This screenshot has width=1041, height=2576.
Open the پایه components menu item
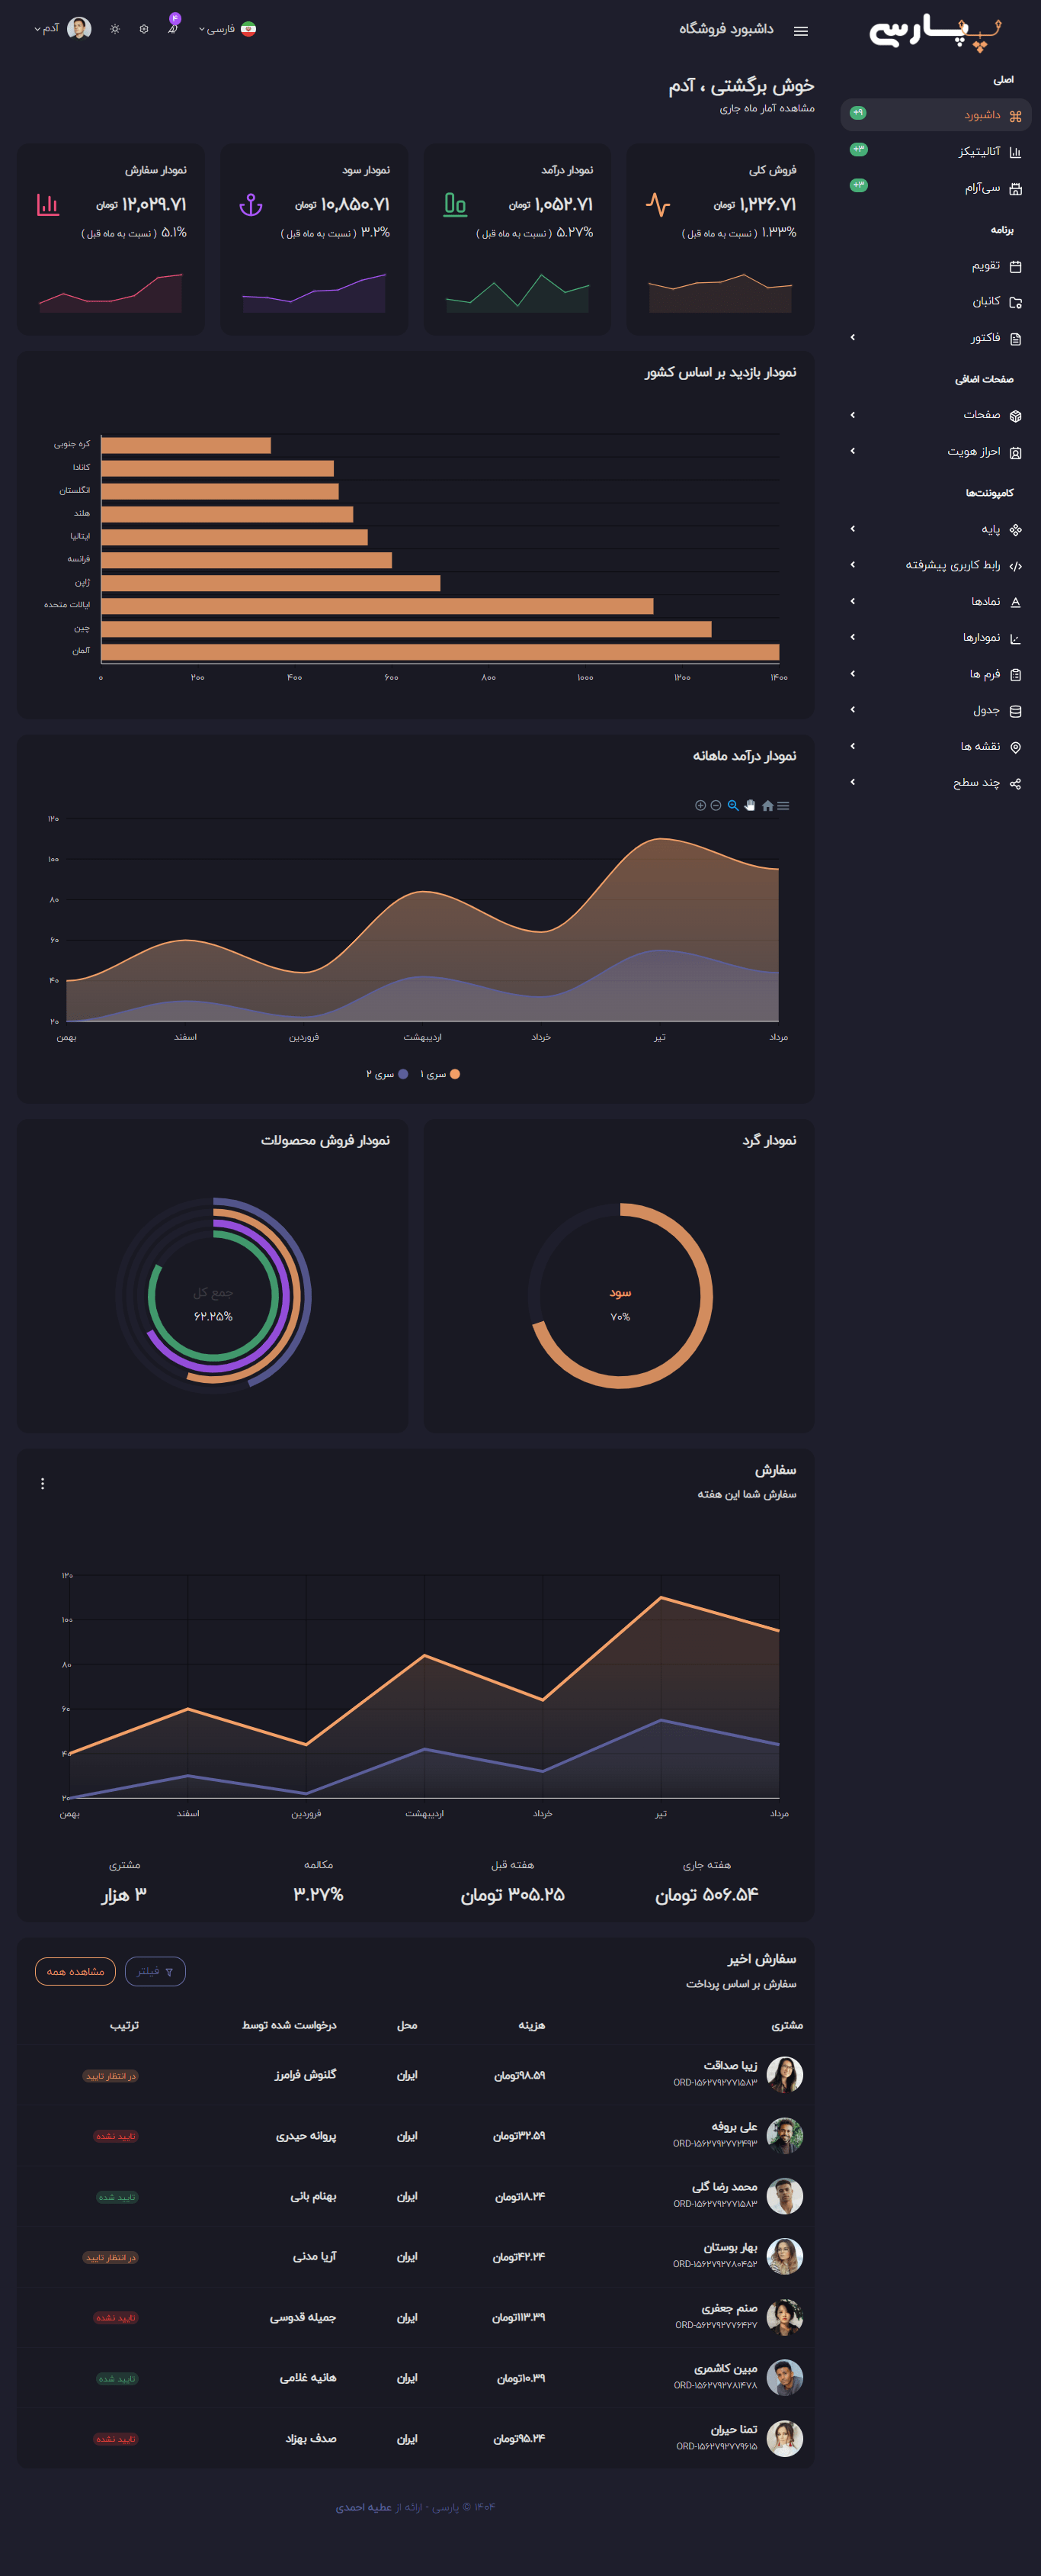pyautogui.click(x=936, y=529)
